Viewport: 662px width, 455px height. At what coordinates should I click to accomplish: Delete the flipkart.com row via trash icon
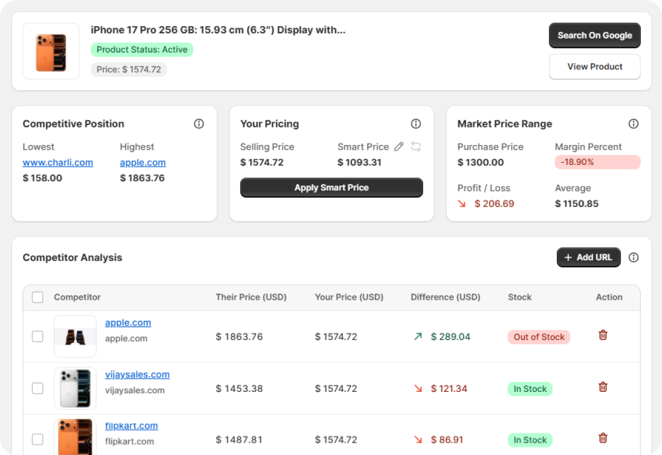[602, 438]
